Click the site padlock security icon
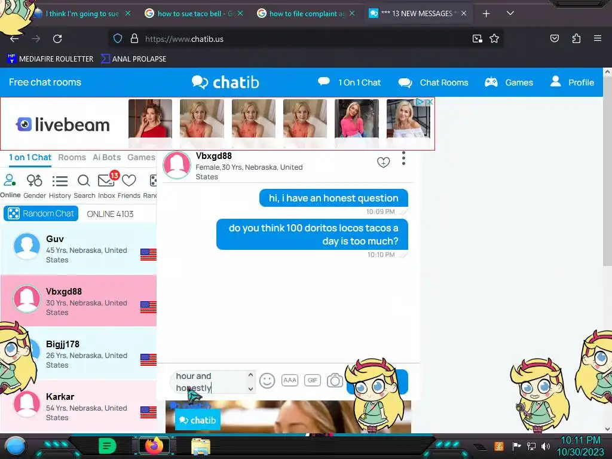Screen dimensions: 612x459 (x=134, y=39)
